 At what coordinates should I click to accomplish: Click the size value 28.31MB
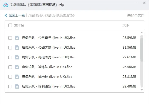tap(129, 77)
